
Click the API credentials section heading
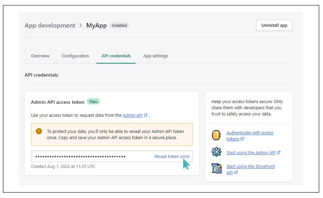42,75
